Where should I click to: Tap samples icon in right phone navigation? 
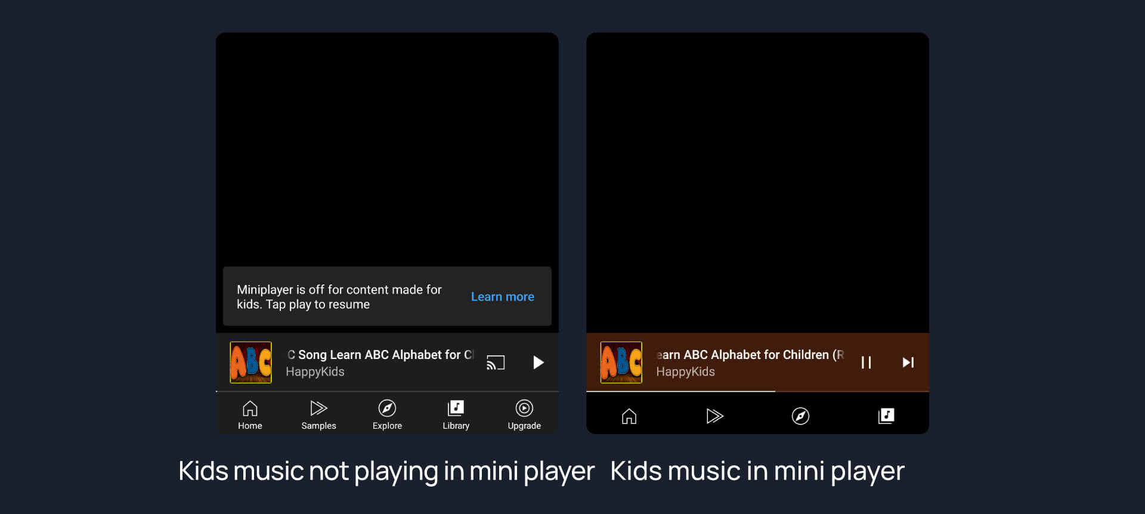tap(714, 416)
